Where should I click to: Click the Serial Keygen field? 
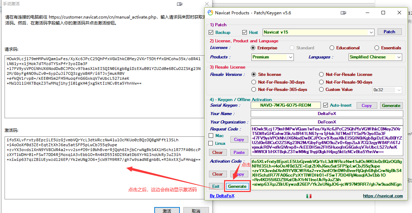click(x=286, y=105)
